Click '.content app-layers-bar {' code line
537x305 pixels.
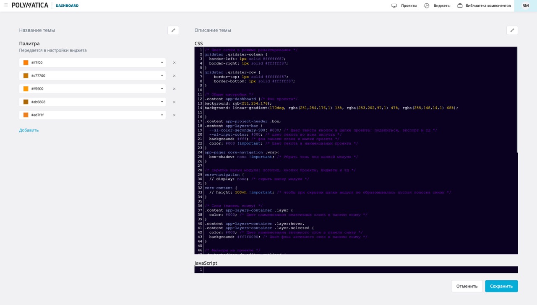point(234,126)
